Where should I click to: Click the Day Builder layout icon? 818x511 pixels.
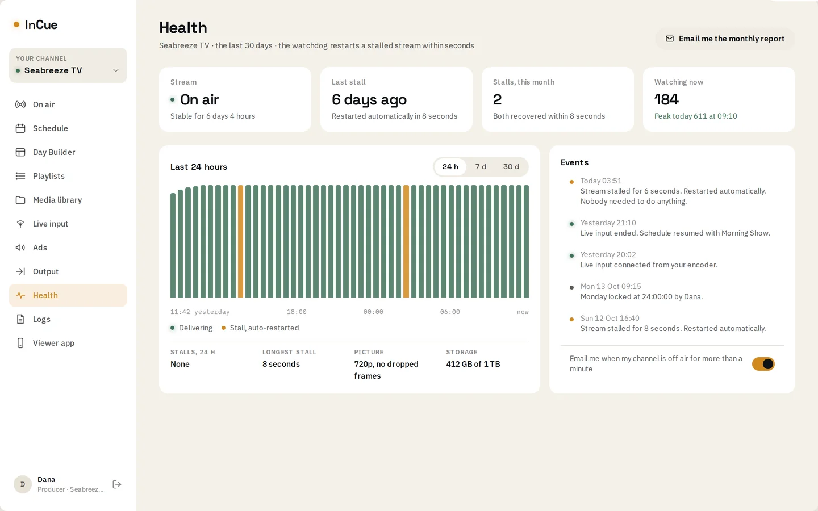[20, 152]
